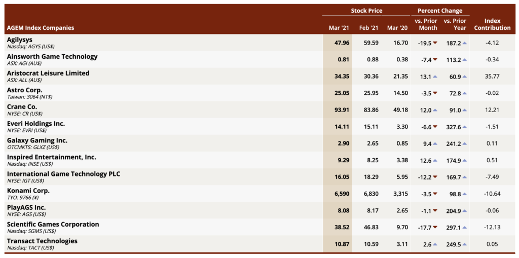The width and height of the screenshot is (519, 258).
Task: Click the up arrow beside Aristocrat 13.1
Action: click(x=435, y=77)
